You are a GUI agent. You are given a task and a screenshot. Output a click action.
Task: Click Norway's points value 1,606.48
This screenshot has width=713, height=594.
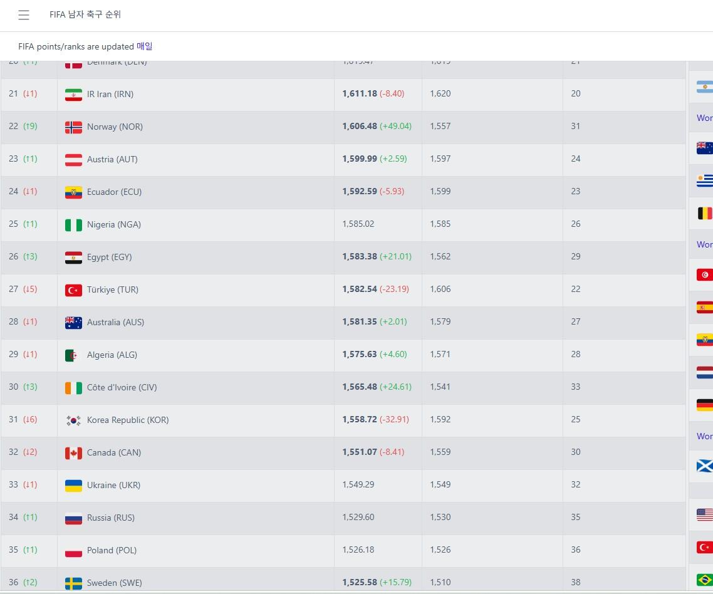[360, 127]
